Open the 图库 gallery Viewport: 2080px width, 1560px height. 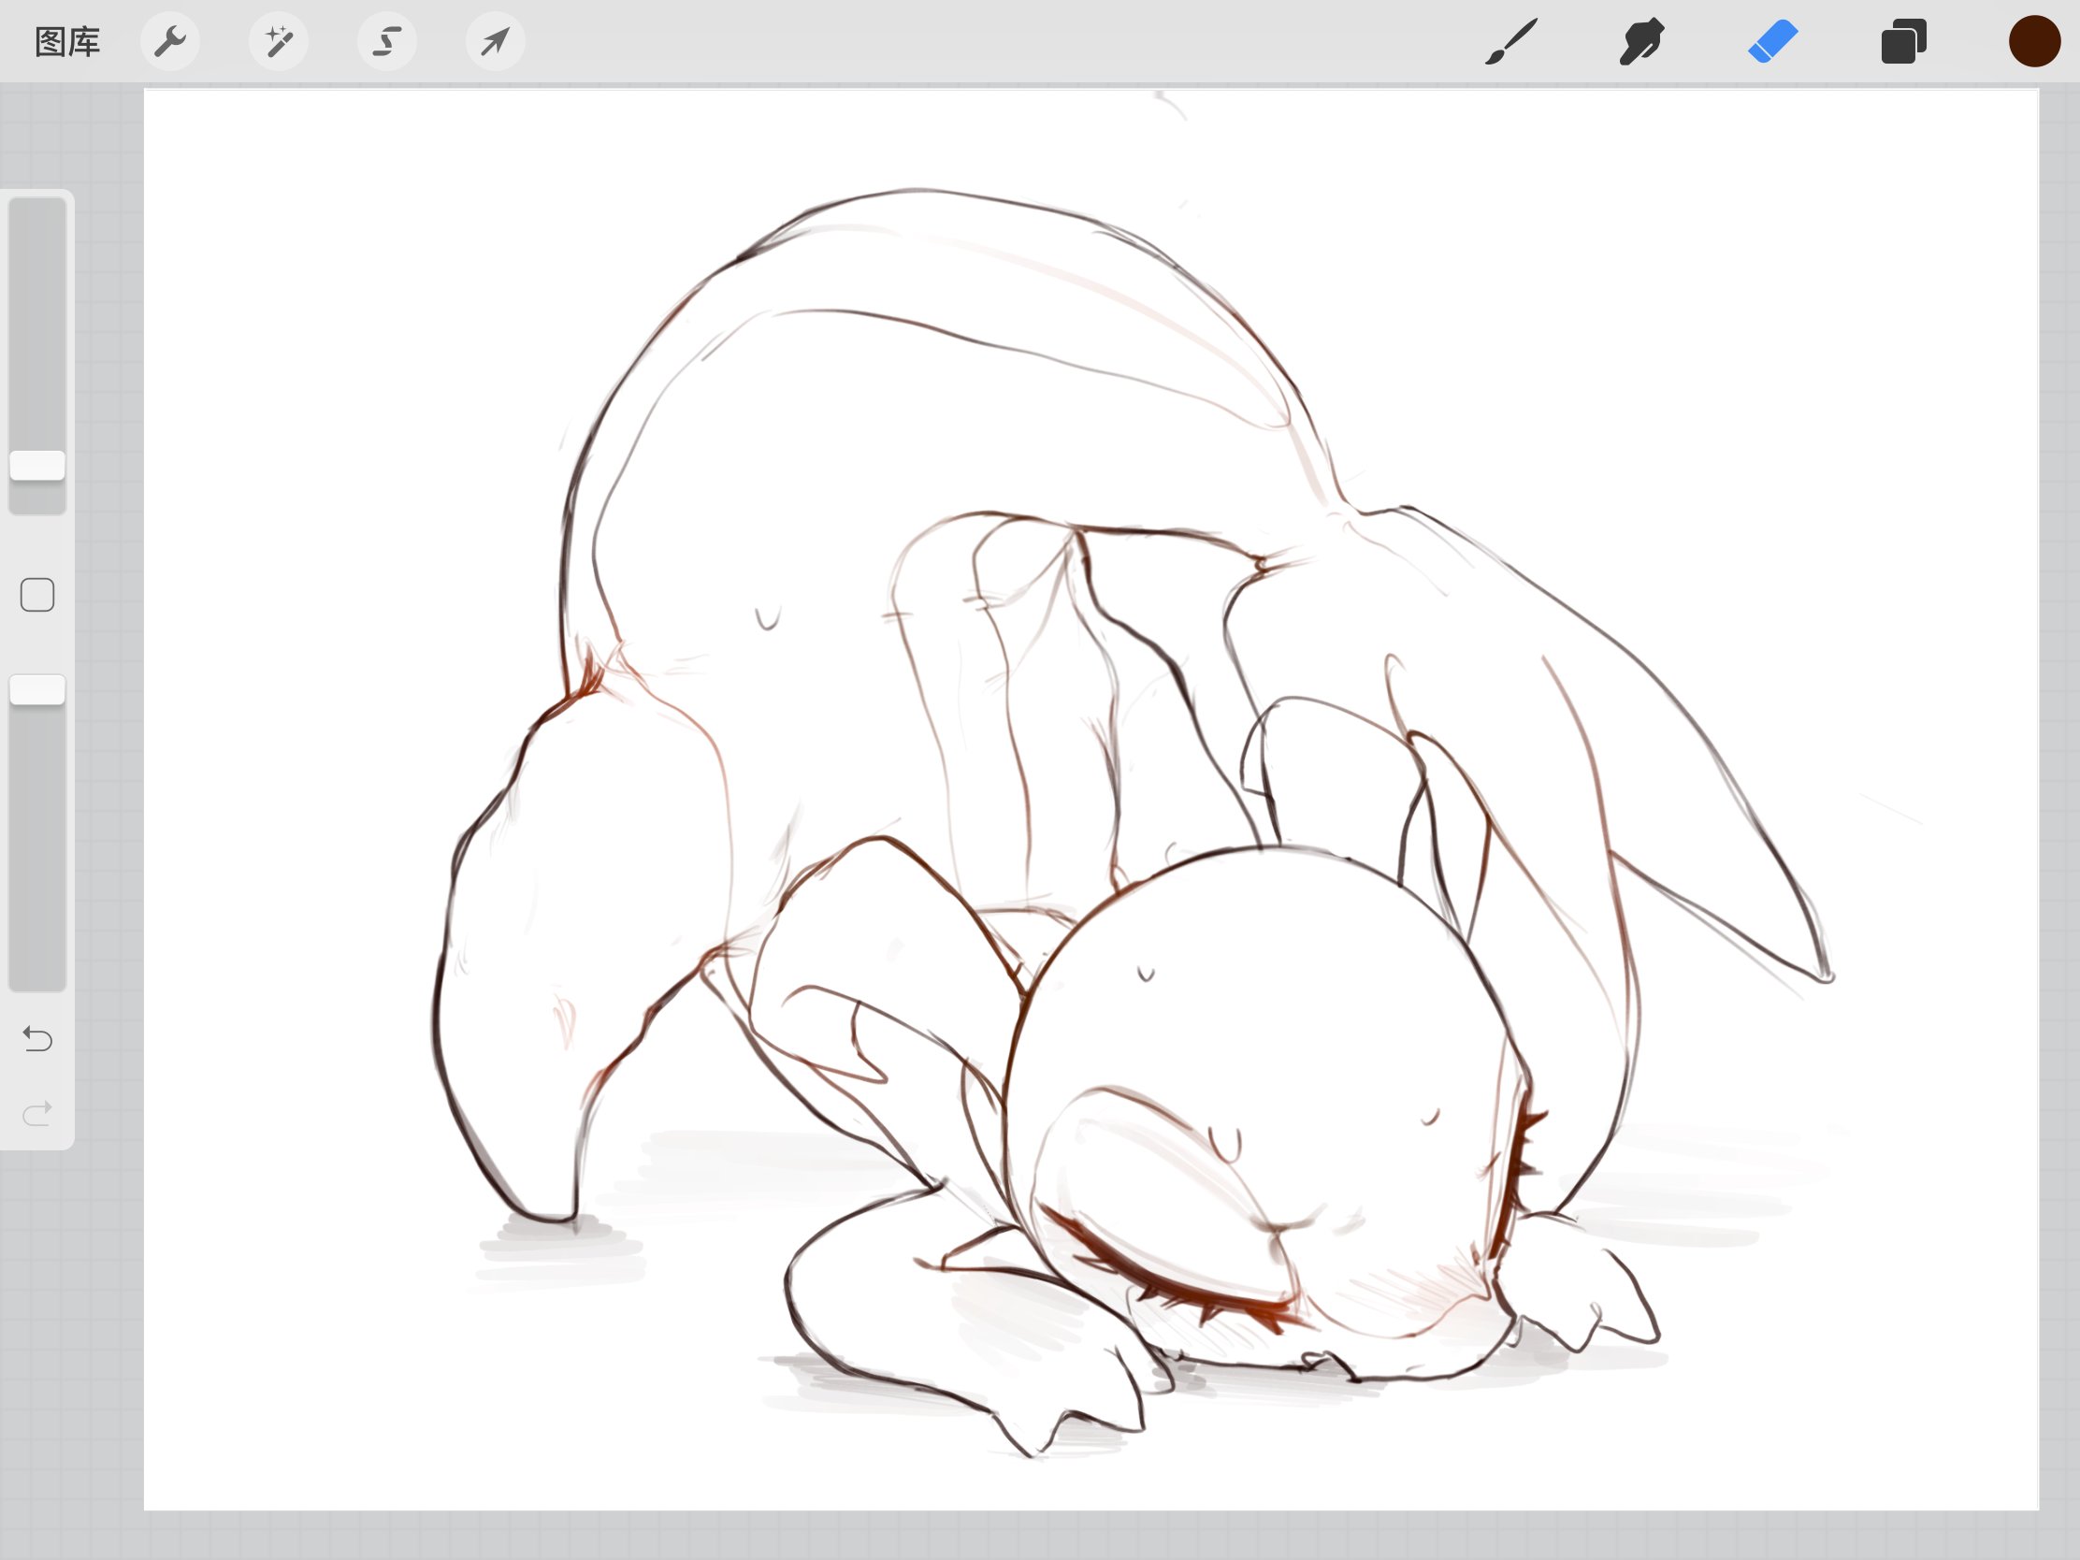pos(66,42)
